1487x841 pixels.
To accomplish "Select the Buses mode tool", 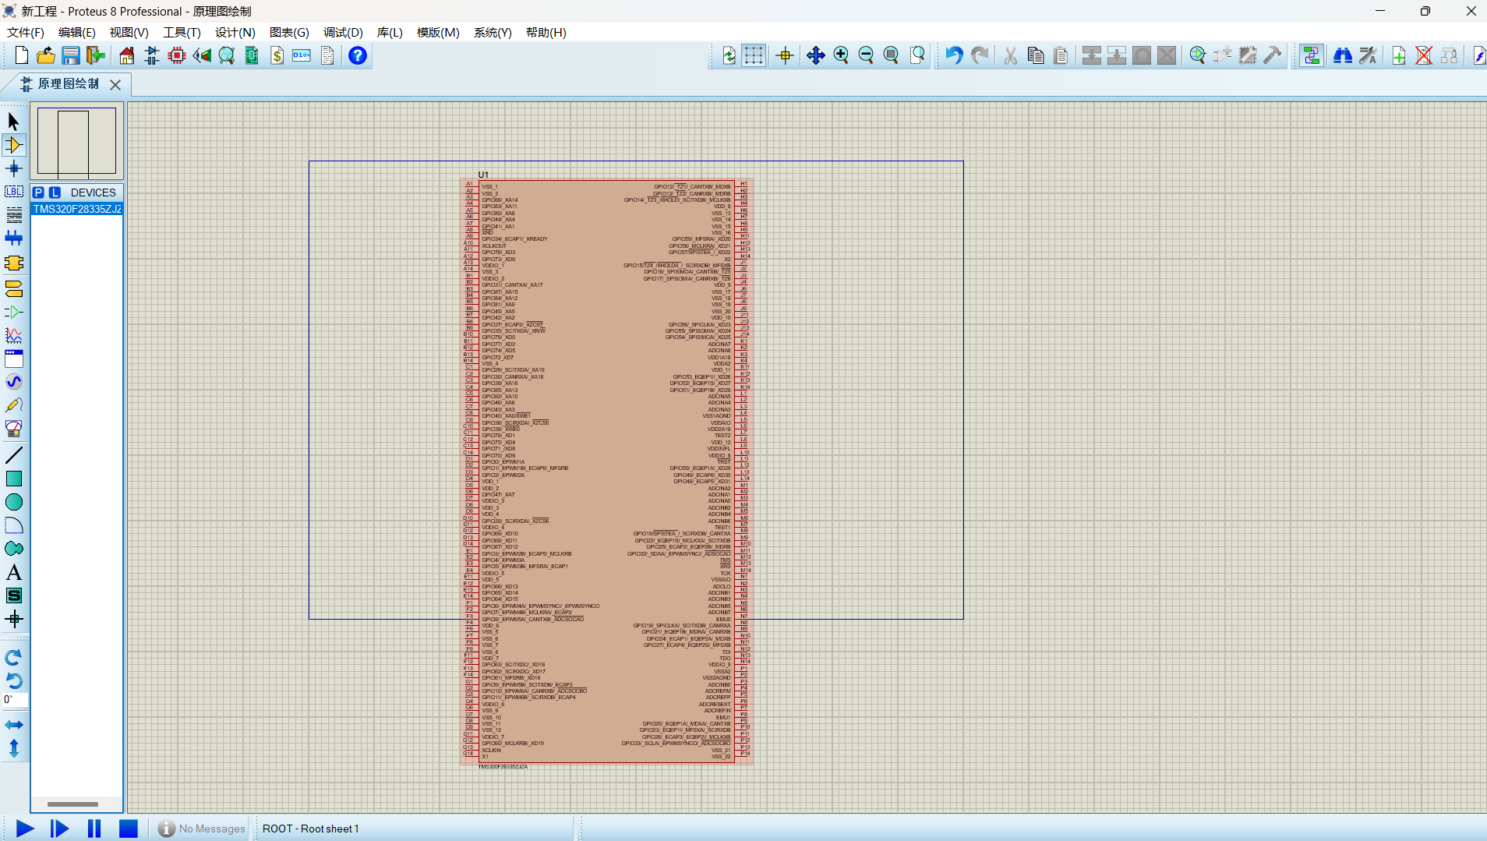I will 13,239.
